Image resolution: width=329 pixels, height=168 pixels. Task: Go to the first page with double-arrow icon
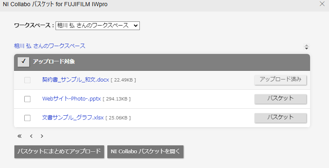pos(19,136)
